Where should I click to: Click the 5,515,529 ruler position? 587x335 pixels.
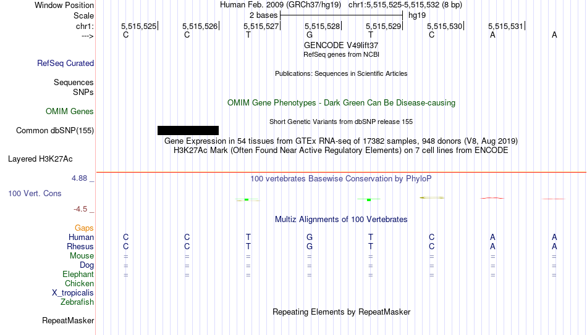click(x=383, y=26)
